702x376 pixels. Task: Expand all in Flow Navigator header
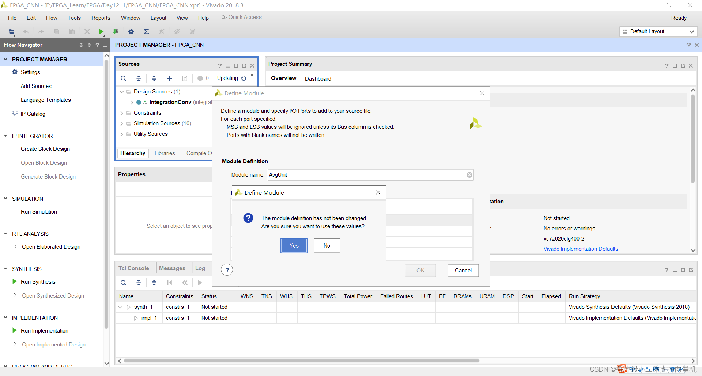pyautogui.click(x=89, y=45)
